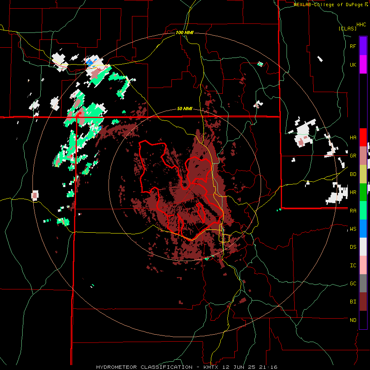
Task: Click the BI legend label
Action: (353, 302)
